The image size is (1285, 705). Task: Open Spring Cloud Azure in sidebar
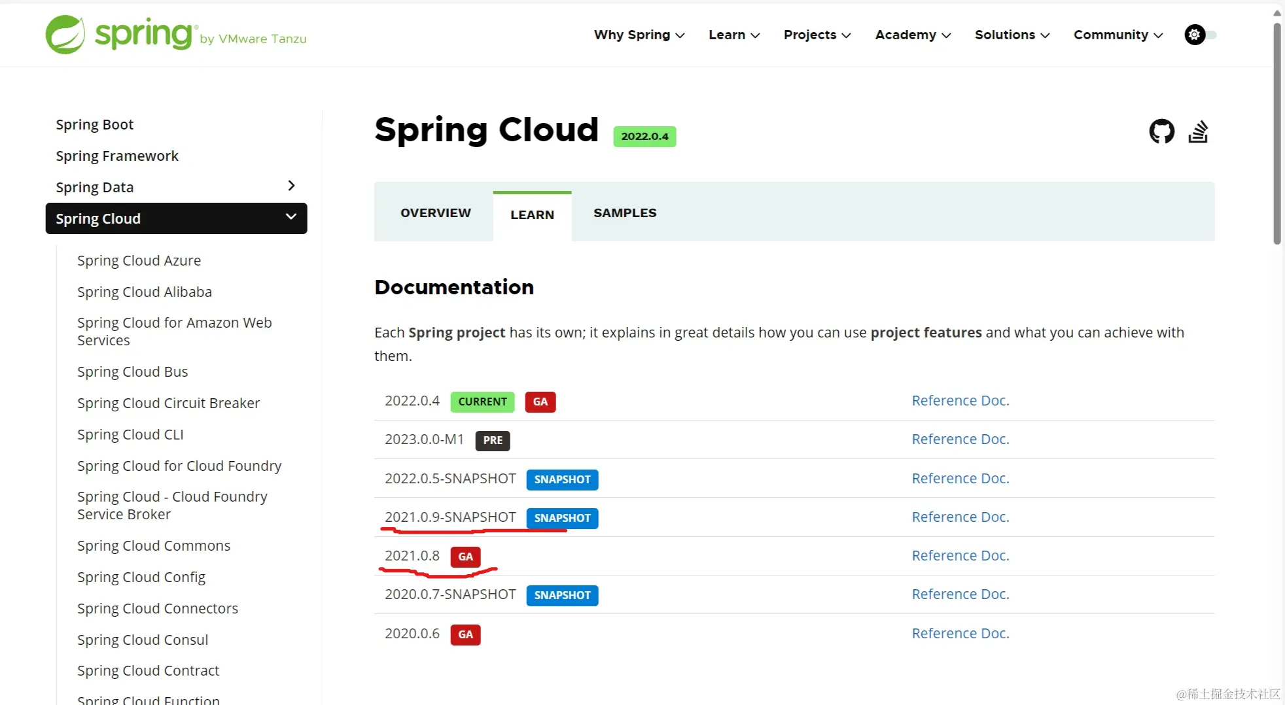coord(139,260)
